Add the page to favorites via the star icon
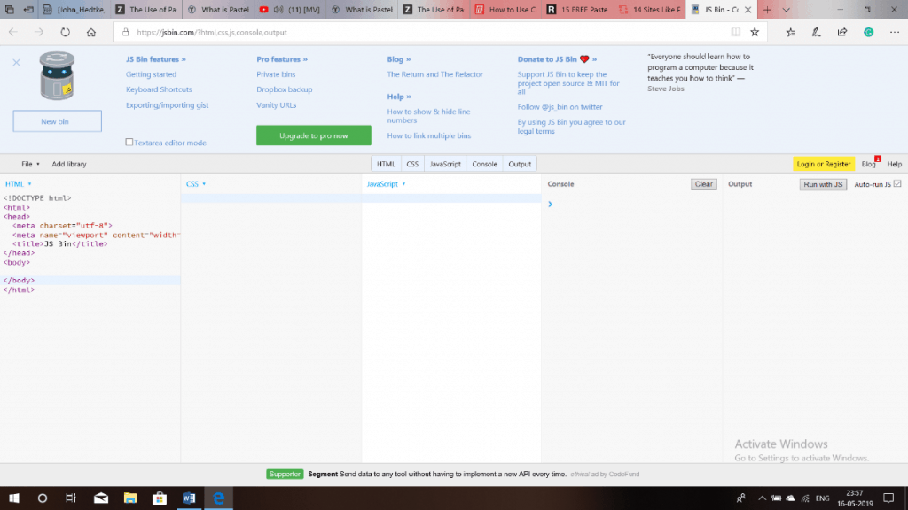The width and height of the screenshot is (908, 510). tap(755, 33)
